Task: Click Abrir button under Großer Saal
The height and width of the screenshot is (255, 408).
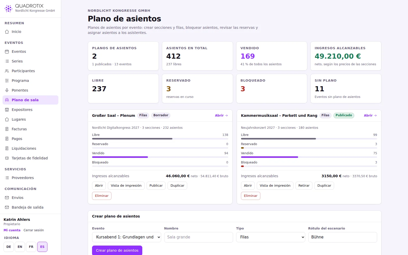Action: [x=99, y=186]
